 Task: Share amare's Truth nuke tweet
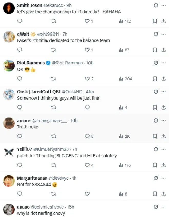pos(164,136)
